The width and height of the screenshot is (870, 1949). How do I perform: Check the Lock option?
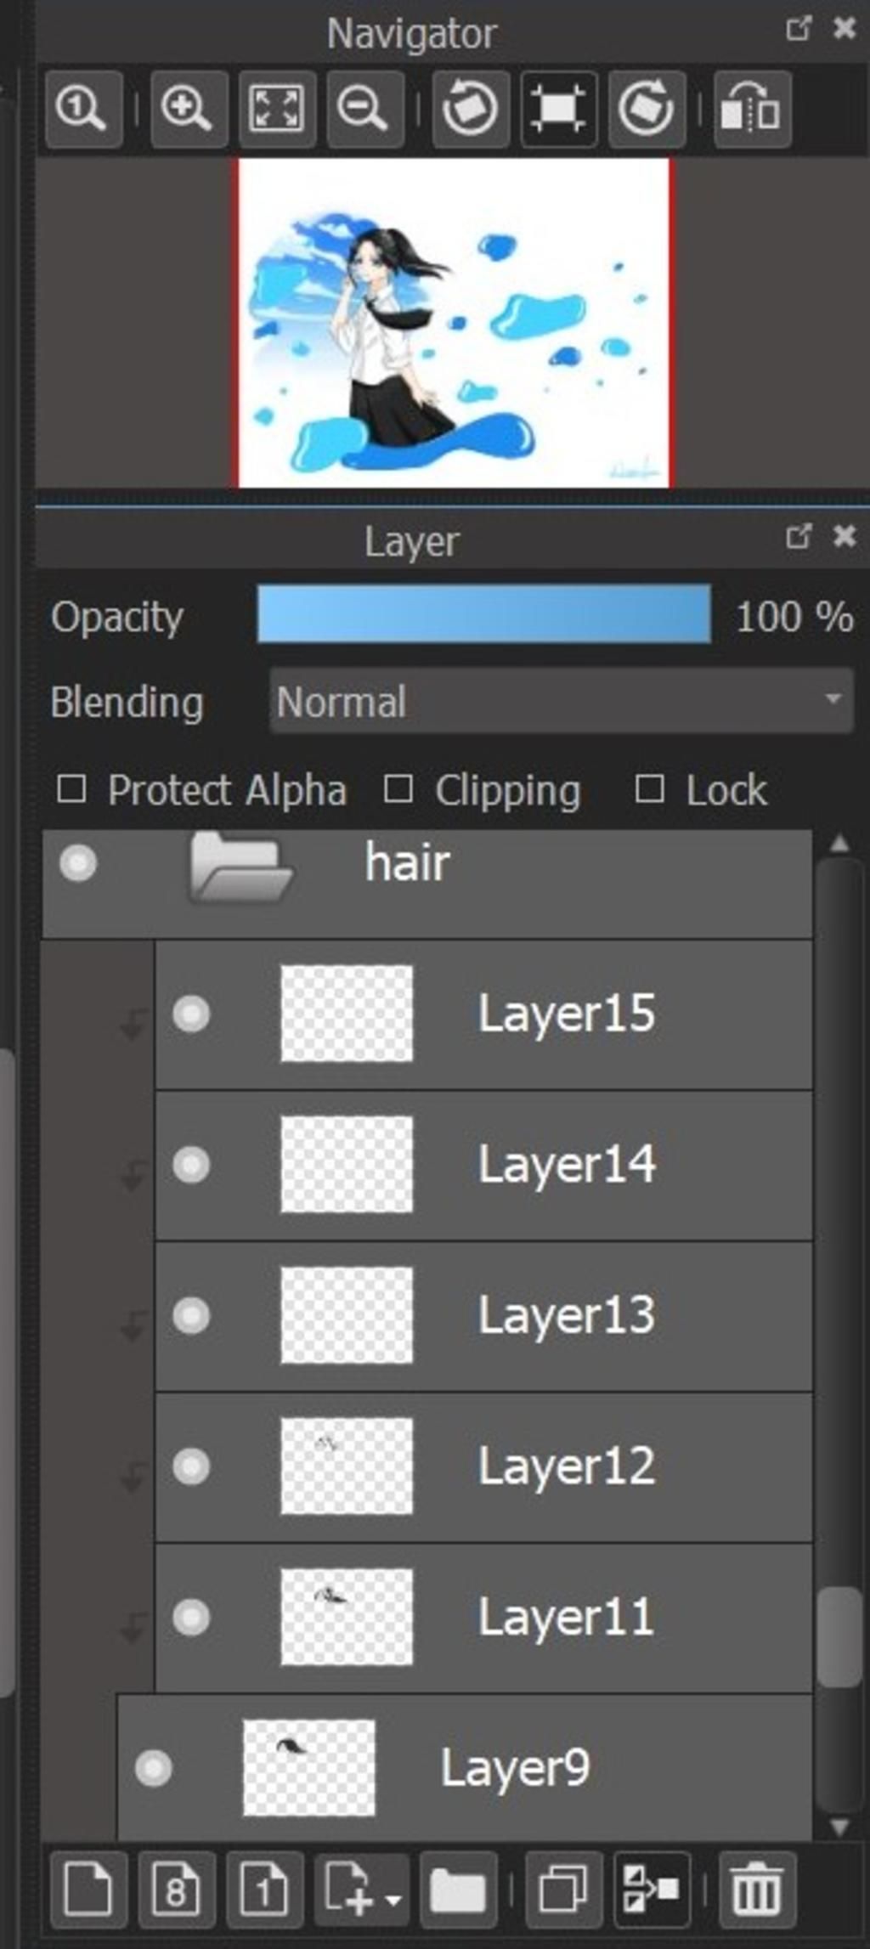pos(650,789)
